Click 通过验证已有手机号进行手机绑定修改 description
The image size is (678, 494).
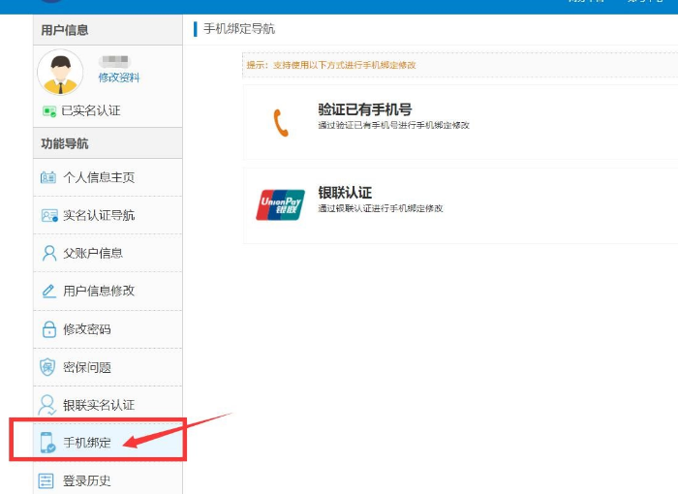(394, 125)
